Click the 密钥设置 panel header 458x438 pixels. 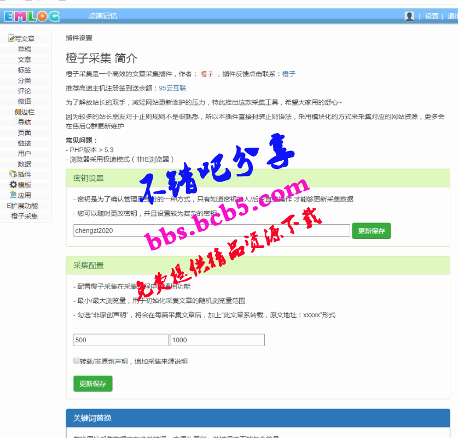pyautogui.click(x=258, y=178)
